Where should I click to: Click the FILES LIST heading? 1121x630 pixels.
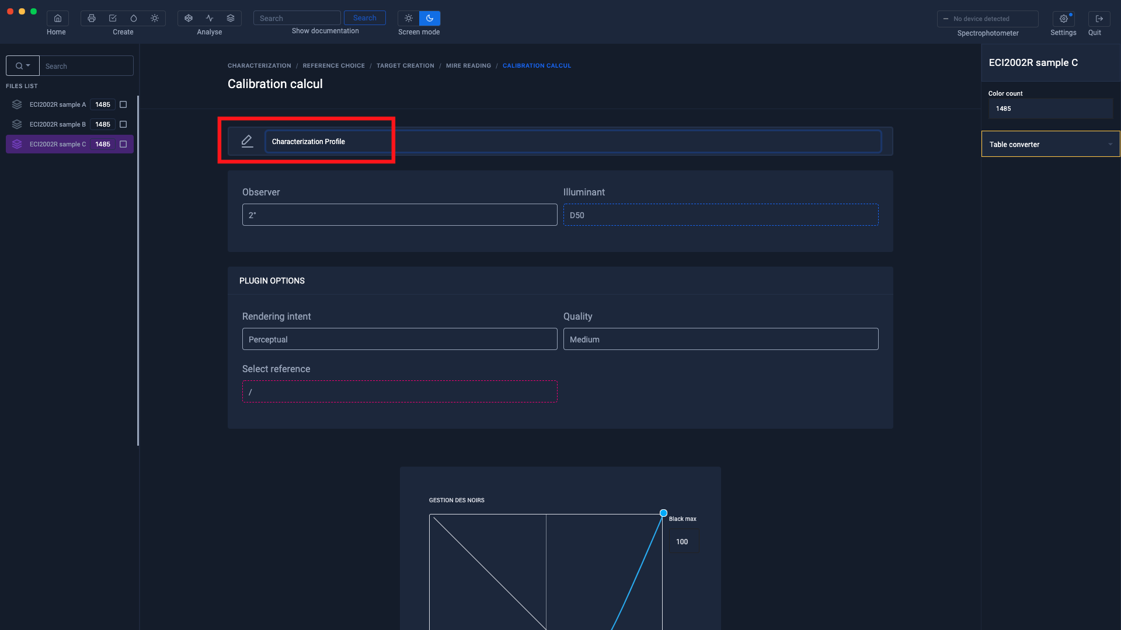(x=22, y=86)
